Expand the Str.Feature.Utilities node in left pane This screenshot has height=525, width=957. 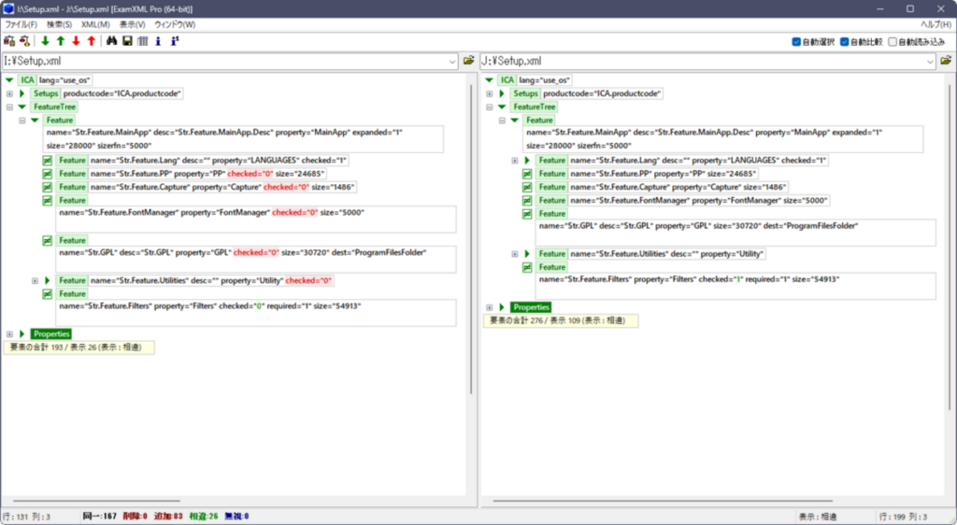[x=35, y=280]
